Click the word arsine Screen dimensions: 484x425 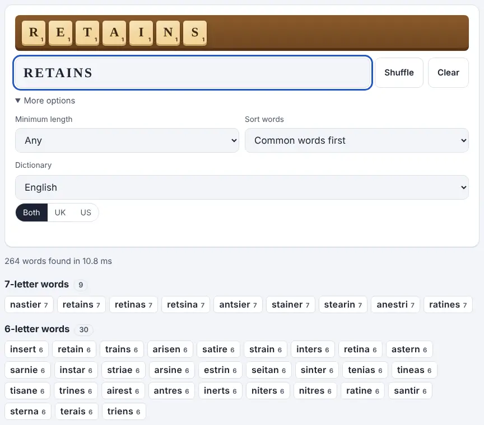(171, 370)
